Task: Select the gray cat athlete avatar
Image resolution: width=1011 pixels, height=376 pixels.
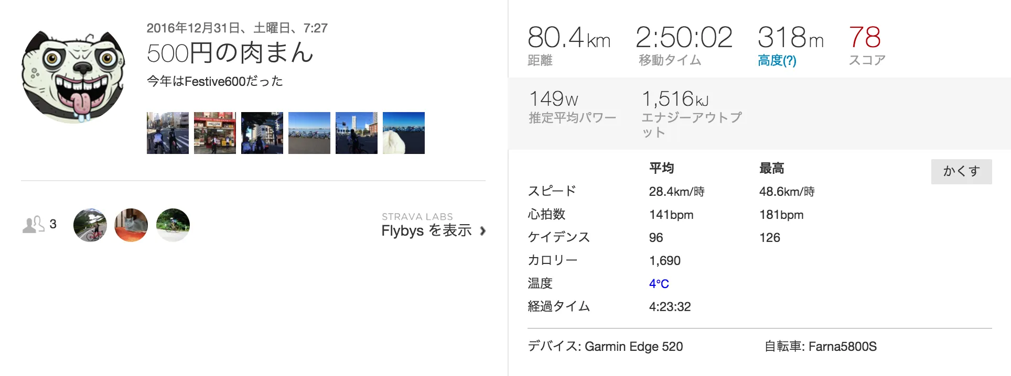Action: tap(131, 225)
